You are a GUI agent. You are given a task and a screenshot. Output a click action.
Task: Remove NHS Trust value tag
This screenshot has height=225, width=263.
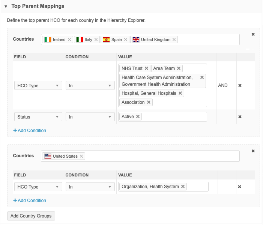pos(146,68)
